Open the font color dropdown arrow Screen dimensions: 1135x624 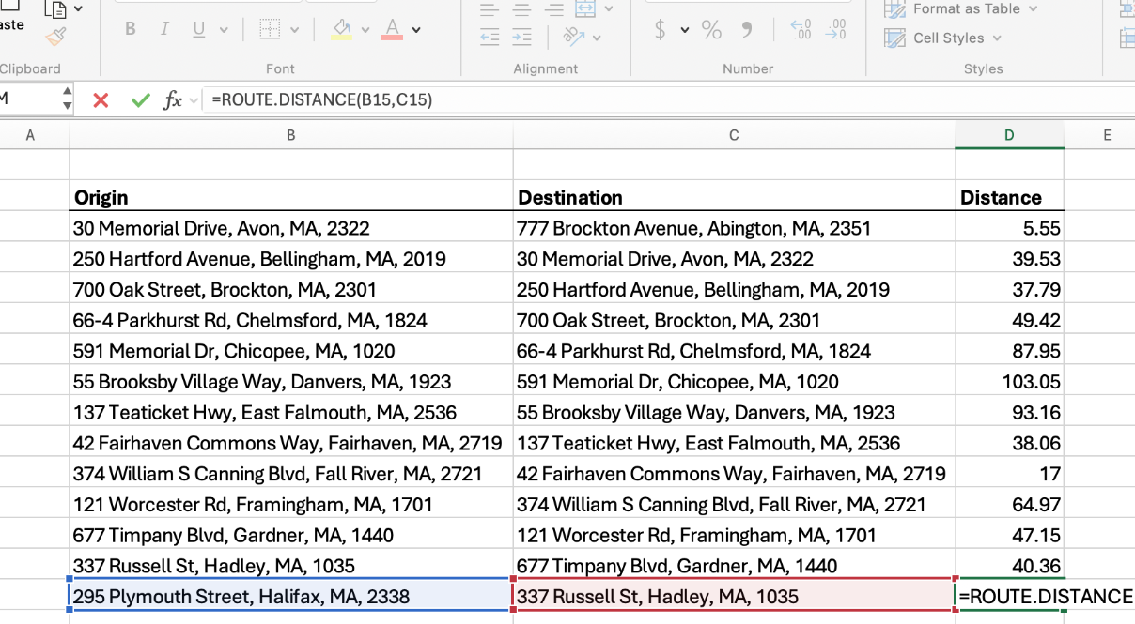click(416, 30)
